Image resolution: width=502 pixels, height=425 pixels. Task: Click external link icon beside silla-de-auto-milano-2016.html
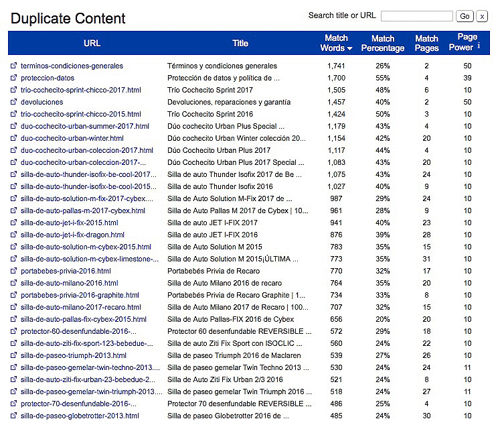[x=13, y=283]
